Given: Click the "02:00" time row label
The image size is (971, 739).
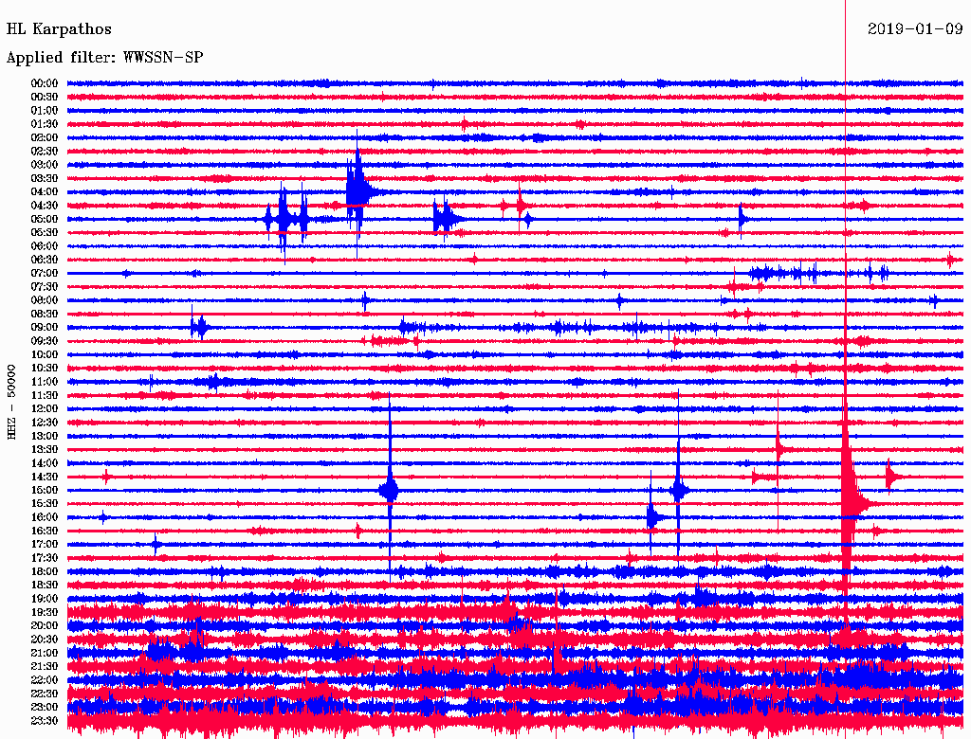Looking at the screenshot, I should point(45,137).
